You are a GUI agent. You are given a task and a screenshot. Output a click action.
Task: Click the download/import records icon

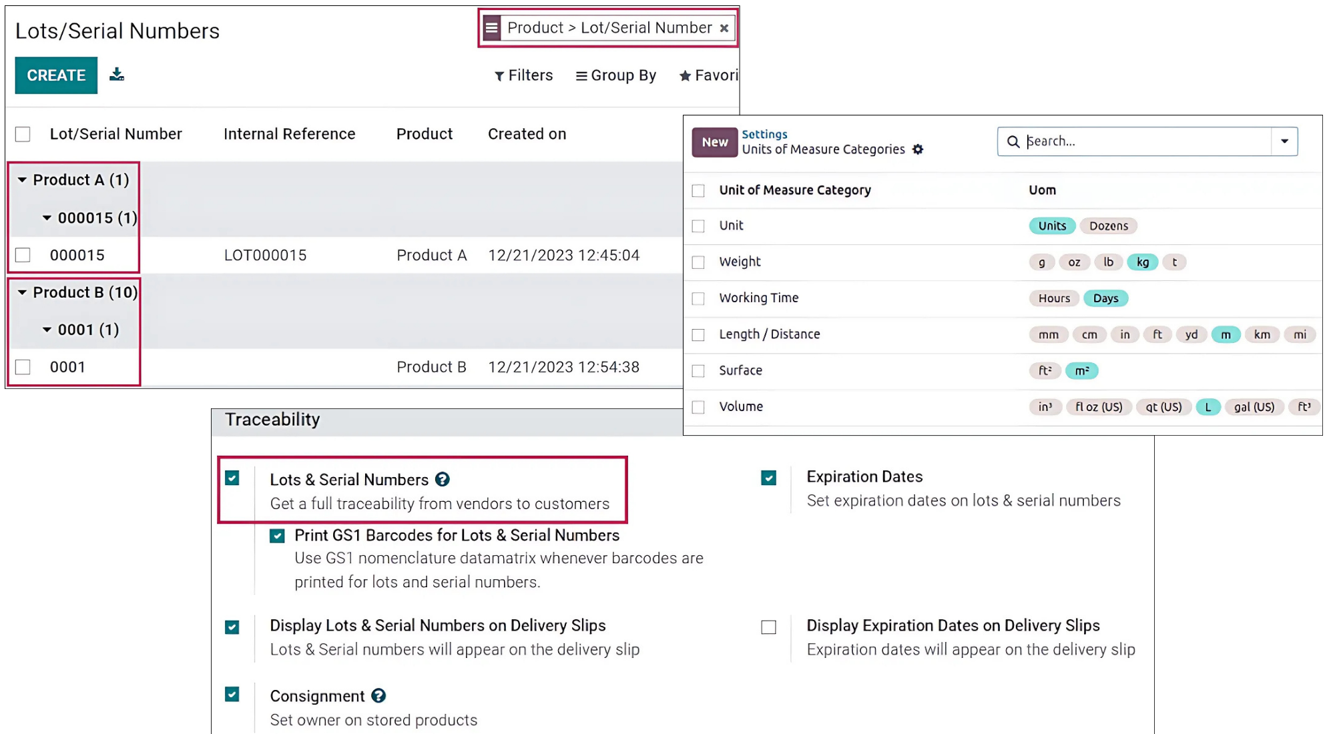click(117, 74)
